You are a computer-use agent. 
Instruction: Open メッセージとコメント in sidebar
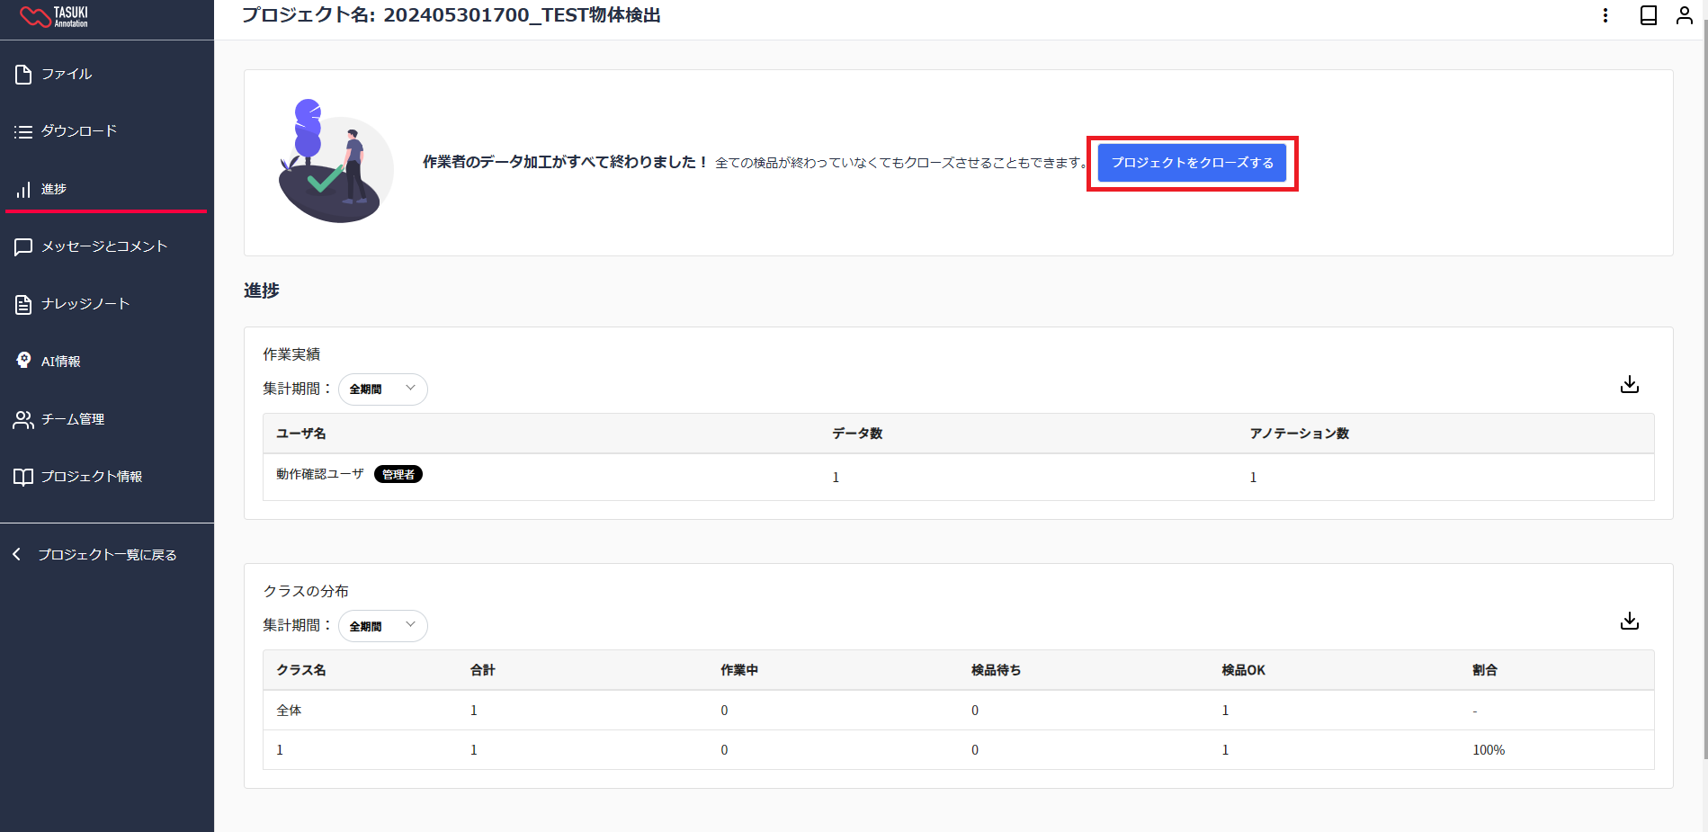pyautogui.click(x=106, y=246)
